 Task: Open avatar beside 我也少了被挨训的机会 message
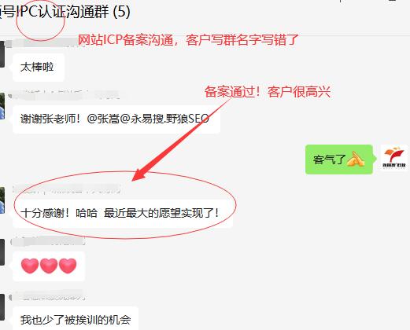point(2,307)
